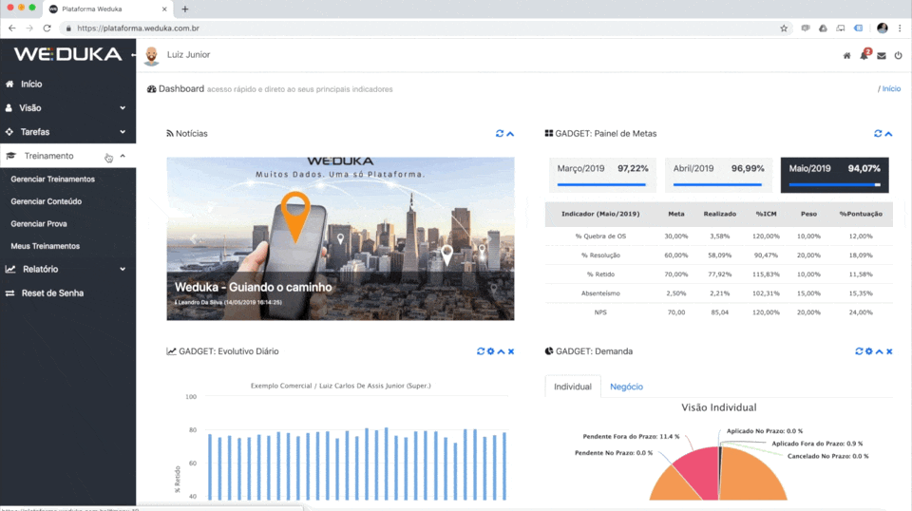This screenshot has width=912, height=511.
Task: Click the 'Absenteísmo' indicator row
Action: [x=718, y=293]
